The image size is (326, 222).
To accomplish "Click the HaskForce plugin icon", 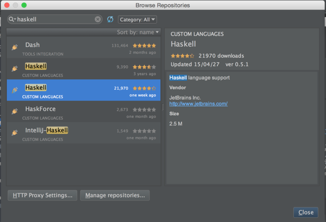I will pyautogui.click(x=15, y=111).
